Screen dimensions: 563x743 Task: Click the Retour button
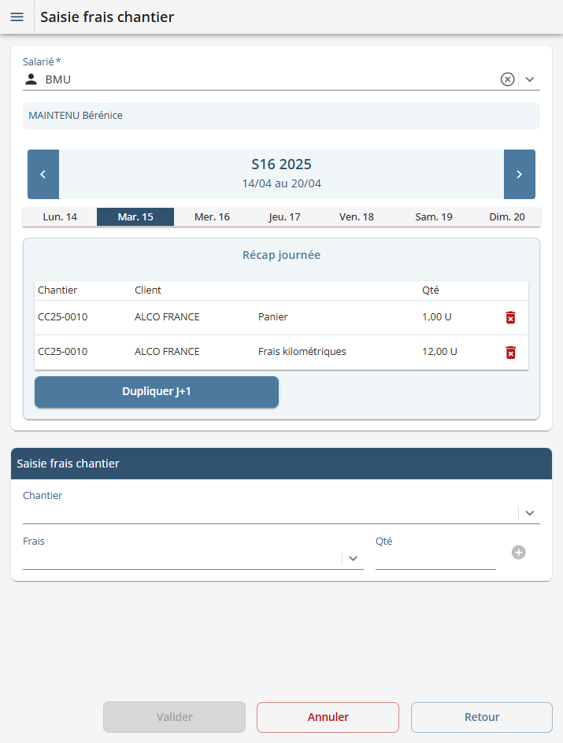[x=481, y=717]
